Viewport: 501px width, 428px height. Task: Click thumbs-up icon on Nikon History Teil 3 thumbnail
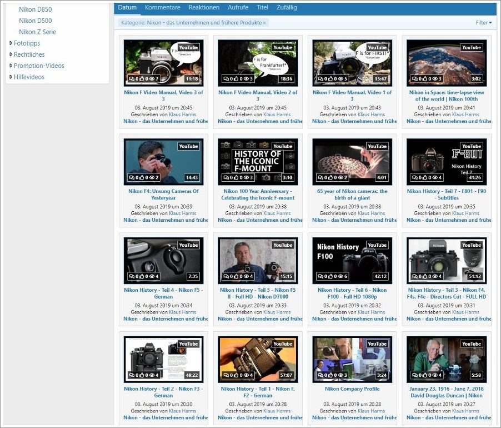point(425,276)
